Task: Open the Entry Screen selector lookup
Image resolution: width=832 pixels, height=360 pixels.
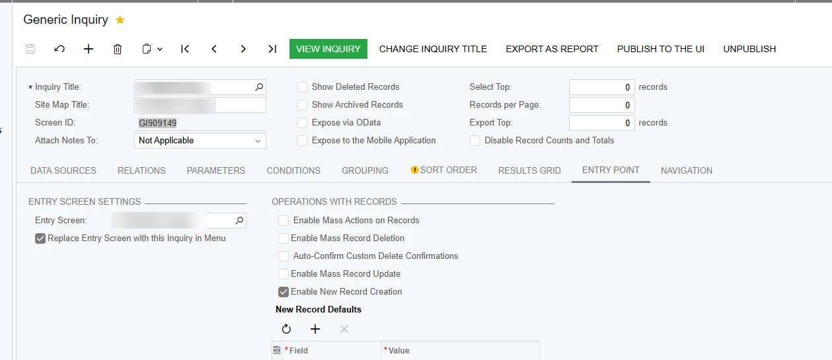Action: click(x=239, y=220)
